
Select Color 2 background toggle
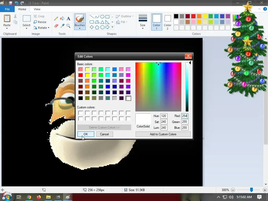click(x=167, y=22)
